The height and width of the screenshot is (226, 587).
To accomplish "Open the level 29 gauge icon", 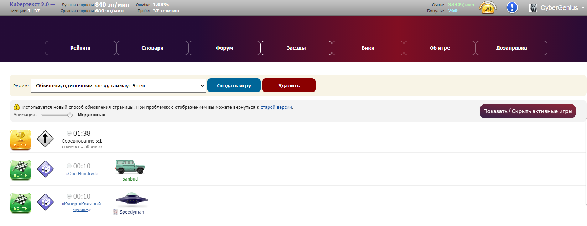I will point(488,7).
